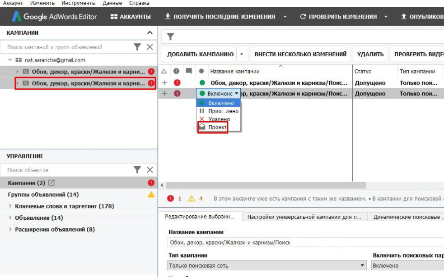This screenshot has height=277, width=444.
Task: Click ПОЛУЧИТЬ ПОСЛЕДНИЕ ИЗМЕНЕНИЯ button
Action: (x=220, y=17)
